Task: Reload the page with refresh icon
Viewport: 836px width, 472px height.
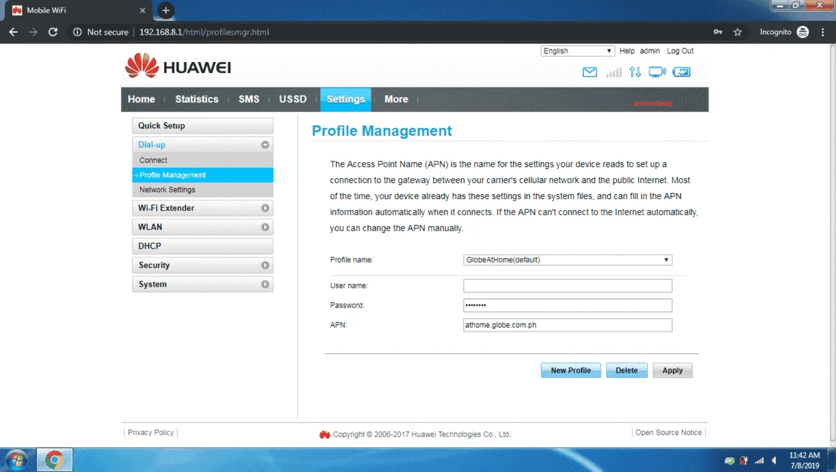Action: [x=52, y=32]
